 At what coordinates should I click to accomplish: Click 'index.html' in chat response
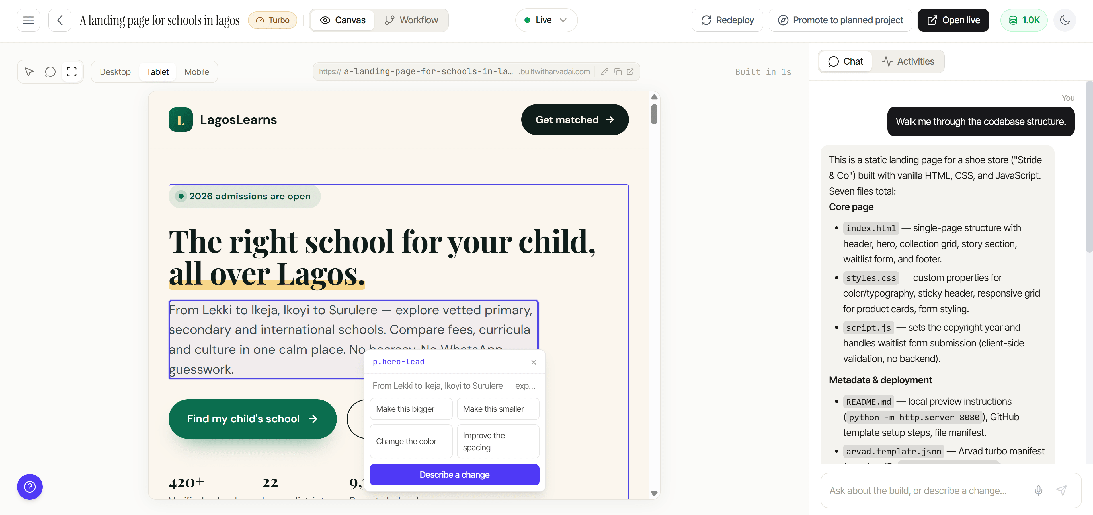(x=871, y=228)
